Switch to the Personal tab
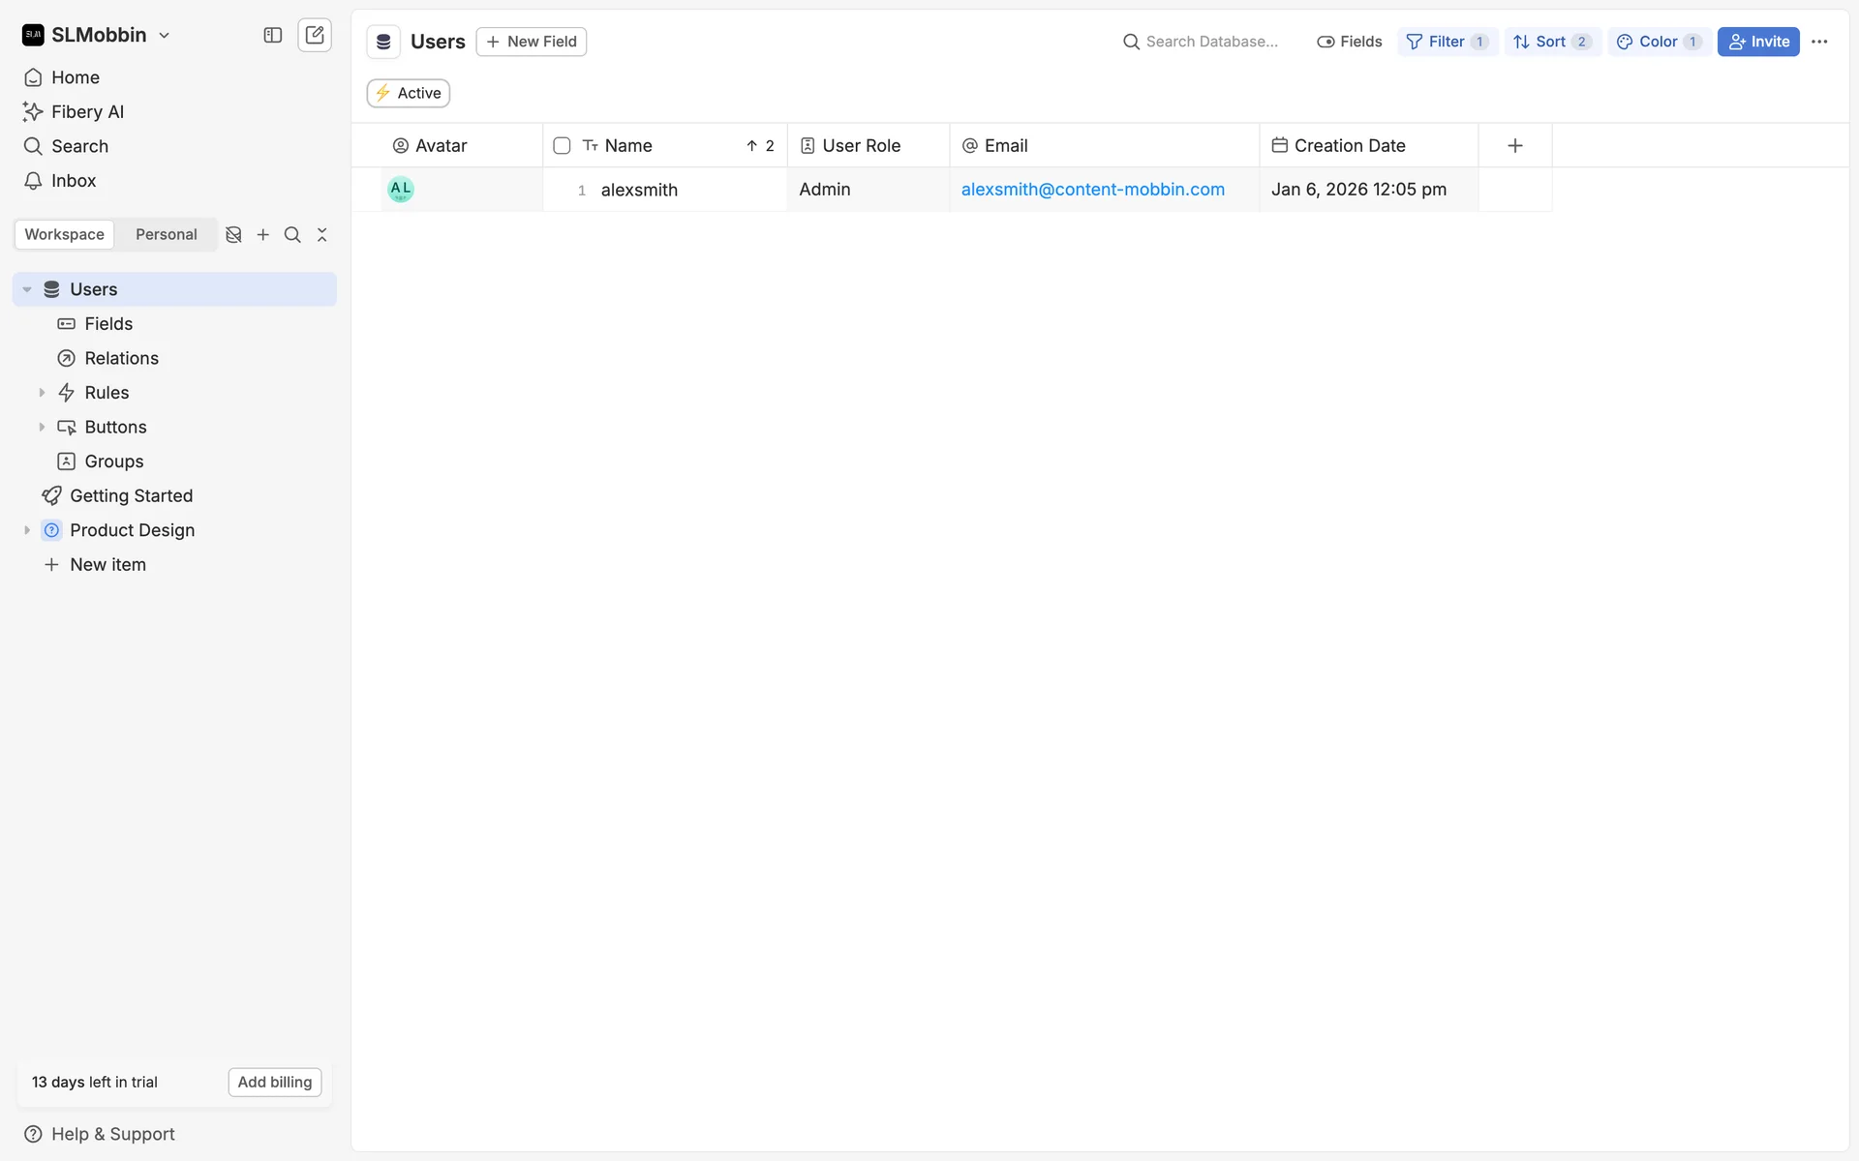The width and height of the screenshot is (1859, 1161). [166, 235]
